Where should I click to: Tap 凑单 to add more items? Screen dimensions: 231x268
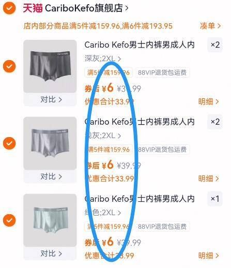point(210,26)
